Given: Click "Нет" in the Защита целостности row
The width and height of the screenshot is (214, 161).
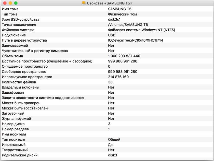Looking at the screenshot, I should [111, 98].
